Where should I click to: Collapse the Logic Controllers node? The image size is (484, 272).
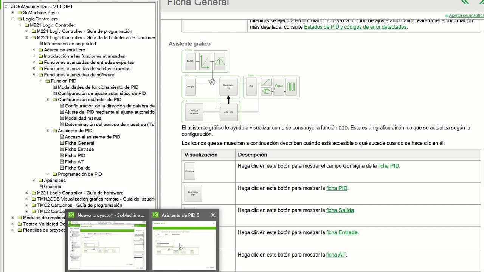point(13,19)
